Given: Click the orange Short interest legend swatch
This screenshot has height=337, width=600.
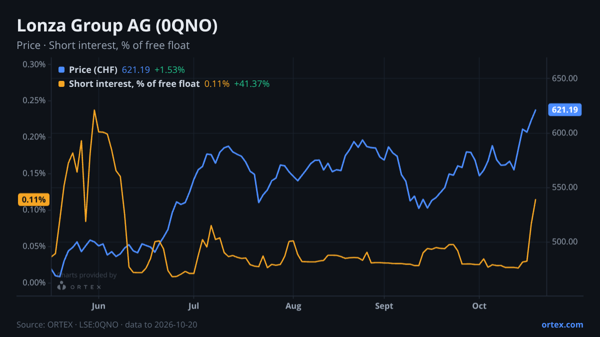Looking at the screenshot, I should coord(61,84).
